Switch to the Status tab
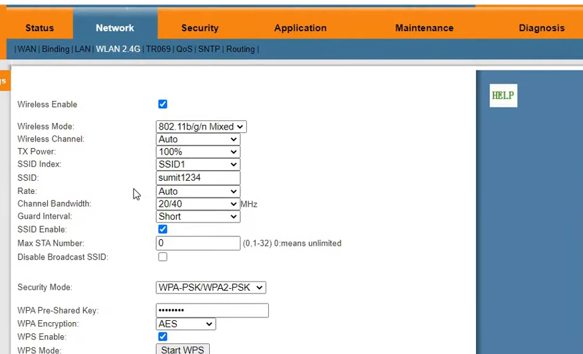Screen dimensions: 583x354 39,28
